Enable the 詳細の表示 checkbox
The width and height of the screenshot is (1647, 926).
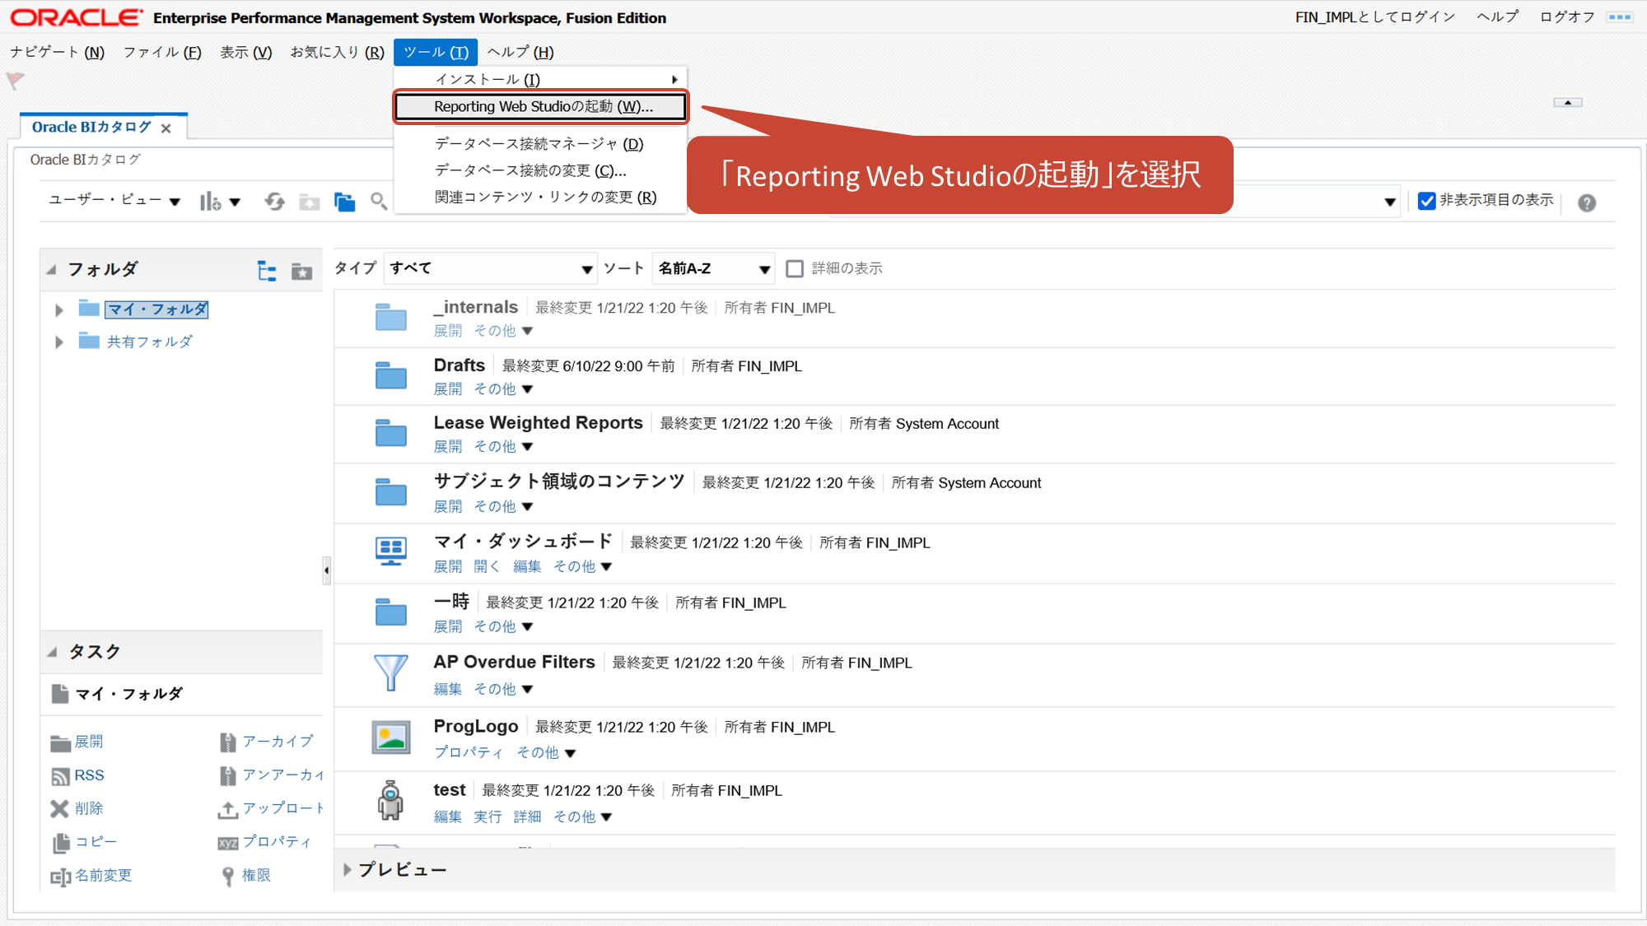(795, 268)
